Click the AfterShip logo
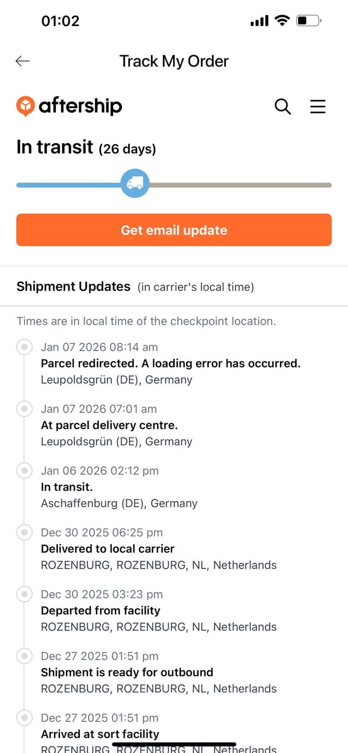The width and height of the screenshot is (348, 753). tap(69, 106)
